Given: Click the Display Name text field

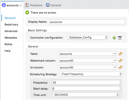Looking at the screenshot, I should tap(87, 22).
